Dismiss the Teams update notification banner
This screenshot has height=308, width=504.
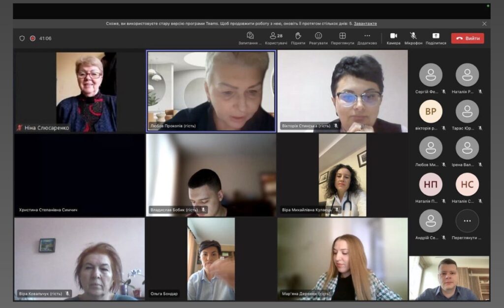pos(484,24)
